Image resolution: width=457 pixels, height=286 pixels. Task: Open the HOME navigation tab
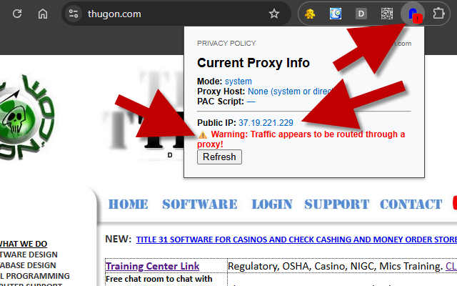pos(129,204)
